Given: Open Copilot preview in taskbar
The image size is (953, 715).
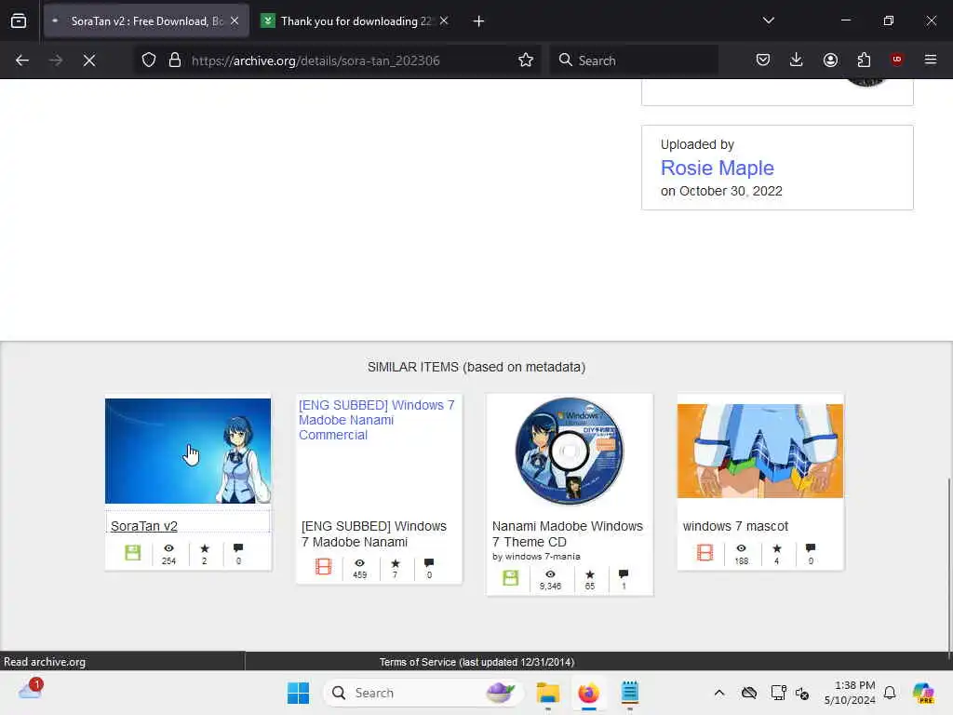Looking at the screenshot, I should [923, 693].
